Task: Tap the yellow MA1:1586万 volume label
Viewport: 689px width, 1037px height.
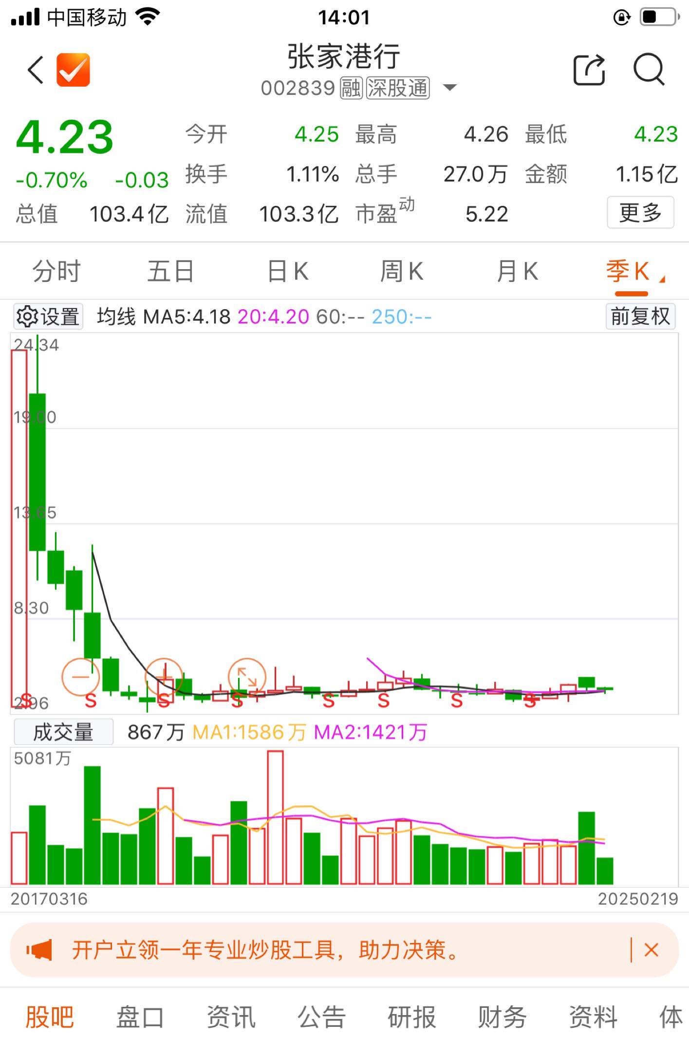Action: pyautogui.click(x=249, y=732)
